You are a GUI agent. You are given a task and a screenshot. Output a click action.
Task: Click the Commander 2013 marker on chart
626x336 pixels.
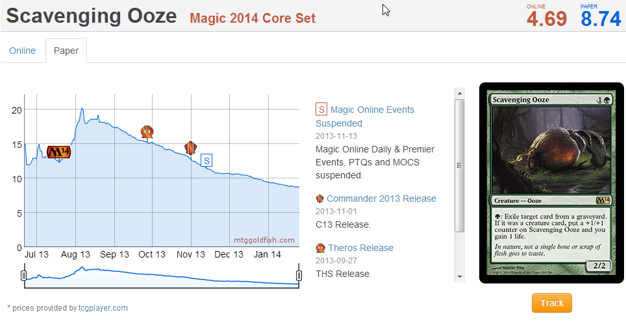190,147
